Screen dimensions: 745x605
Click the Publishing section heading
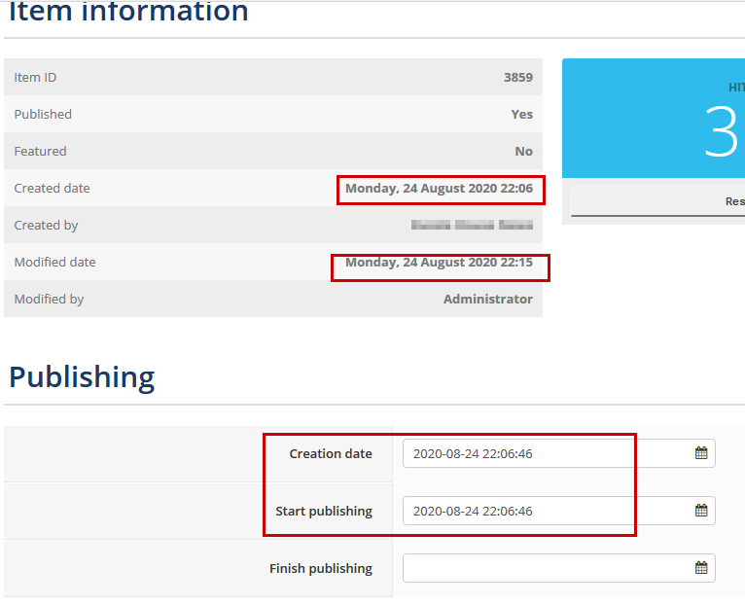point(82,377)
